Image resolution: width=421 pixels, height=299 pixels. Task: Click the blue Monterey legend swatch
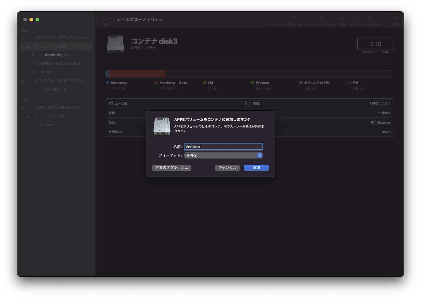point(108,82)
